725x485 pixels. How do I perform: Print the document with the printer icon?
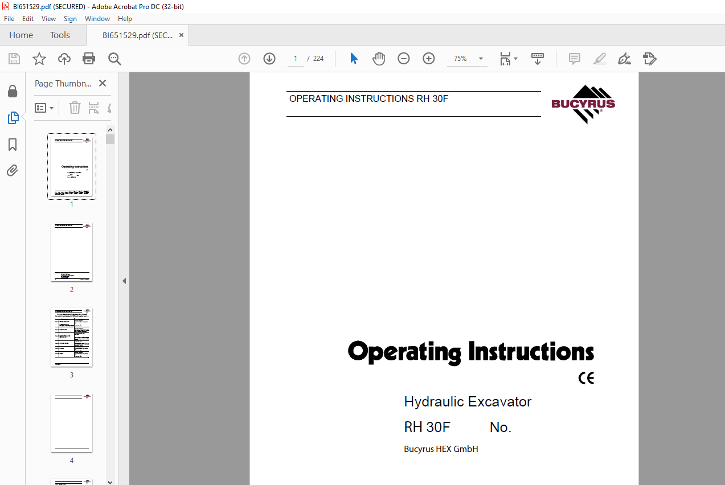tap(89, 59)
